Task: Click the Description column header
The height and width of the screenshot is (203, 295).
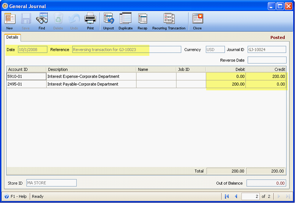Action: 91,69
